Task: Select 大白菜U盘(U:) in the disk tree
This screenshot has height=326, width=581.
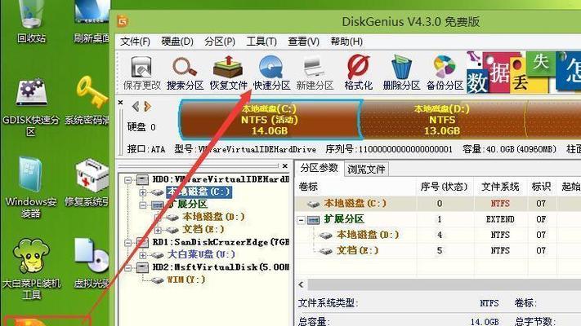Action: (201, 254)
